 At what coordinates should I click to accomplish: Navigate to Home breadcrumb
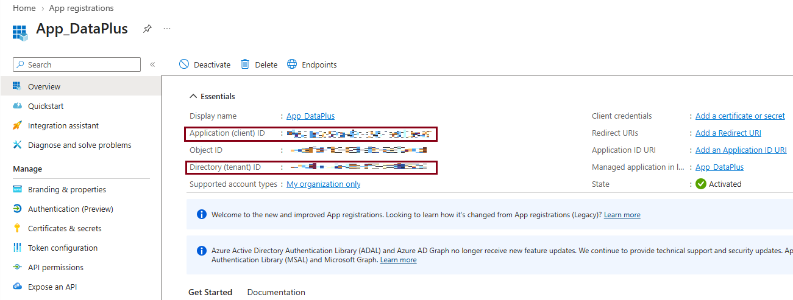click(24, 8)
